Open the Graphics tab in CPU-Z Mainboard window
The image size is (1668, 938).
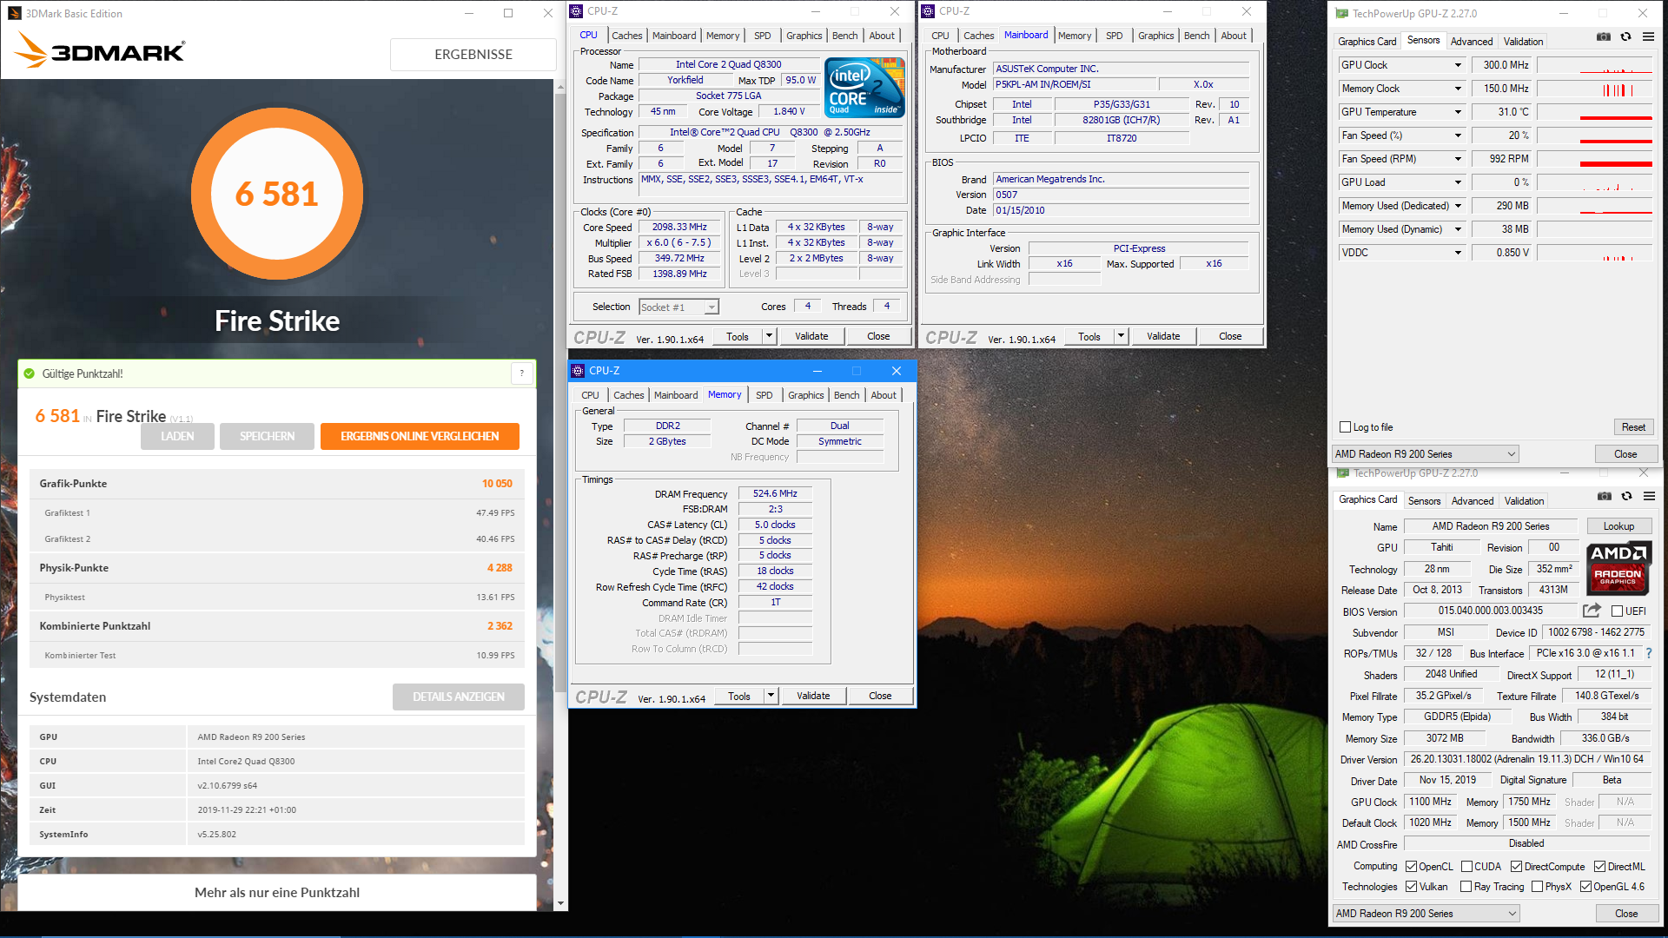[1155, 36]
